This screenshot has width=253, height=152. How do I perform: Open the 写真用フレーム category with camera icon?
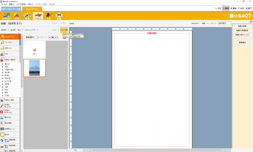click(10, 129)
